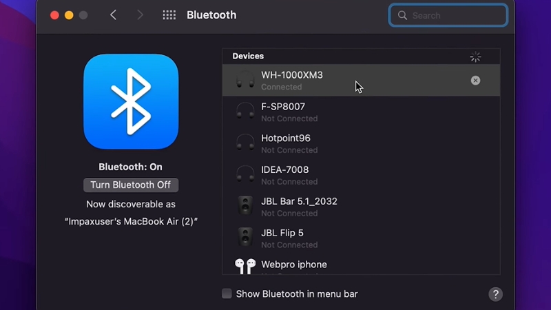Select the WH-1000XM3 device row
Screen dimensions: 551x310
(x=361, y=80)
